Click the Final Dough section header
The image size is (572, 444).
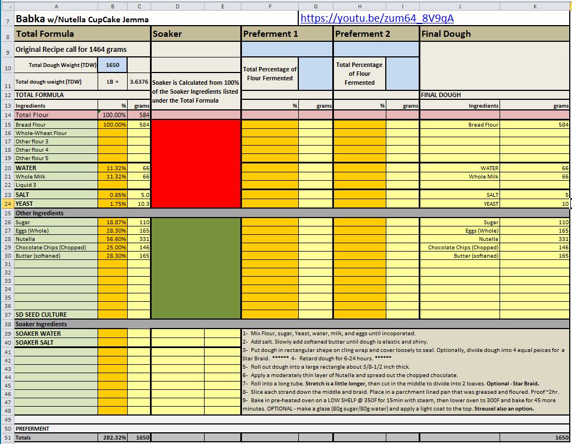click(494, 33)
